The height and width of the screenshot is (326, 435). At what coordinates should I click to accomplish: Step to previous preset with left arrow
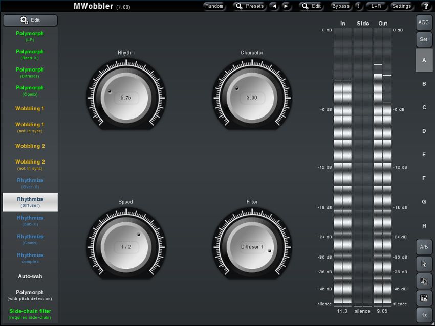pos(274,6)
